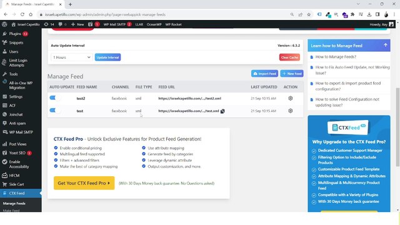
Task: Open the + New content menu
Action: coord(77,24)
